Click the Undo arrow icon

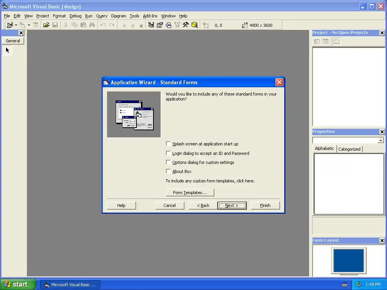click(103, 25)
